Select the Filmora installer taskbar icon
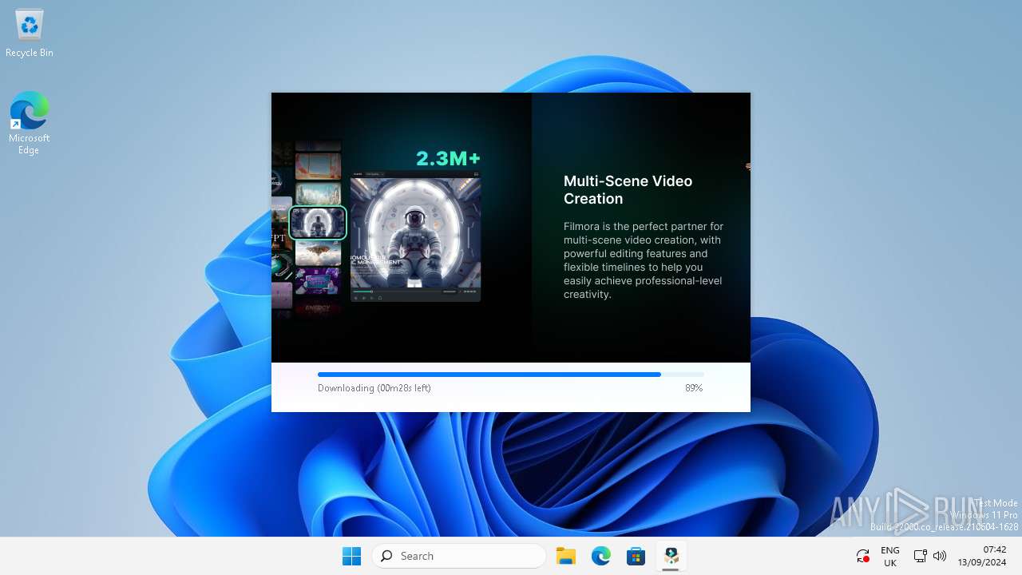 [671, 556]
